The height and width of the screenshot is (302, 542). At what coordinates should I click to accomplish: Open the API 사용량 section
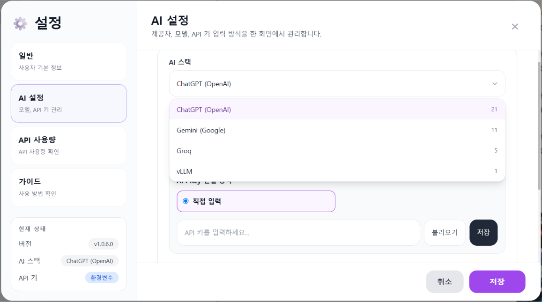[x=69, y=145]
